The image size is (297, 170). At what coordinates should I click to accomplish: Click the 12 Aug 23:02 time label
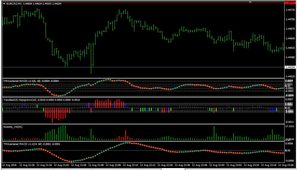[234, 165]
